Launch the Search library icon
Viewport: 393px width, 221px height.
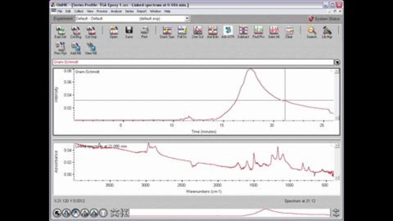[x=312, y=32]
